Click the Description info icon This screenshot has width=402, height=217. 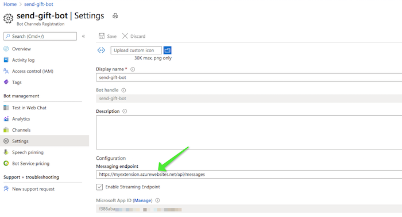[x=125, y=111]
